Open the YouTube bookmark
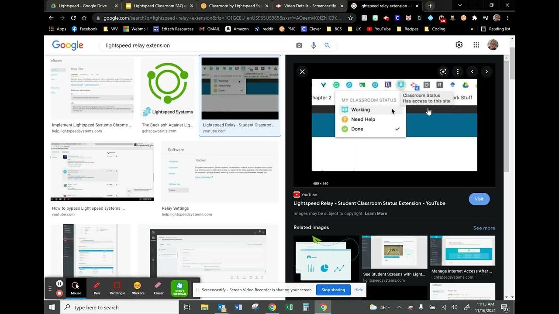559x314 pixels. pyautogui.click(x=379, y=29)
